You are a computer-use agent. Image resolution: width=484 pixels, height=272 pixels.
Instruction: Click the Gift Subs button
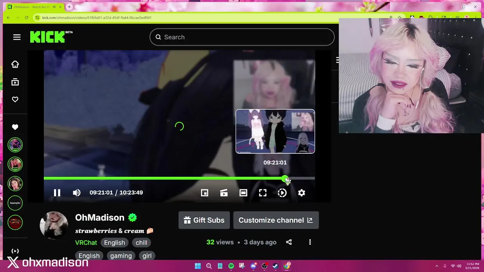[x=204, y=220]
